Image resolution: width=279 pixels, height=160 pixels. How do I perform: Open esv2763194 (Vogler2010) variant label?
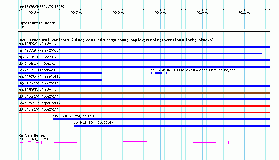click(74, 116)
